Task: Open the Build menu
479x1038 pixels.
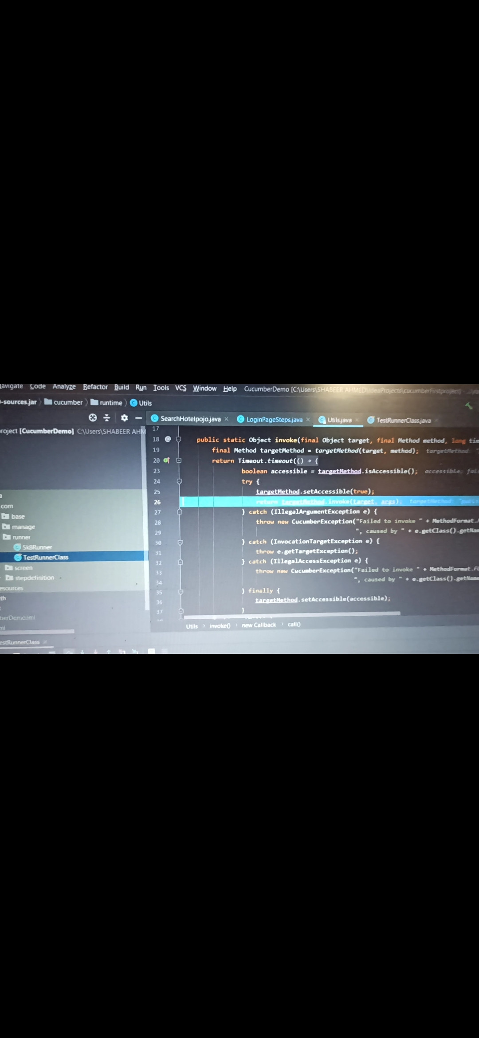Action: click(x=122, y=387)
